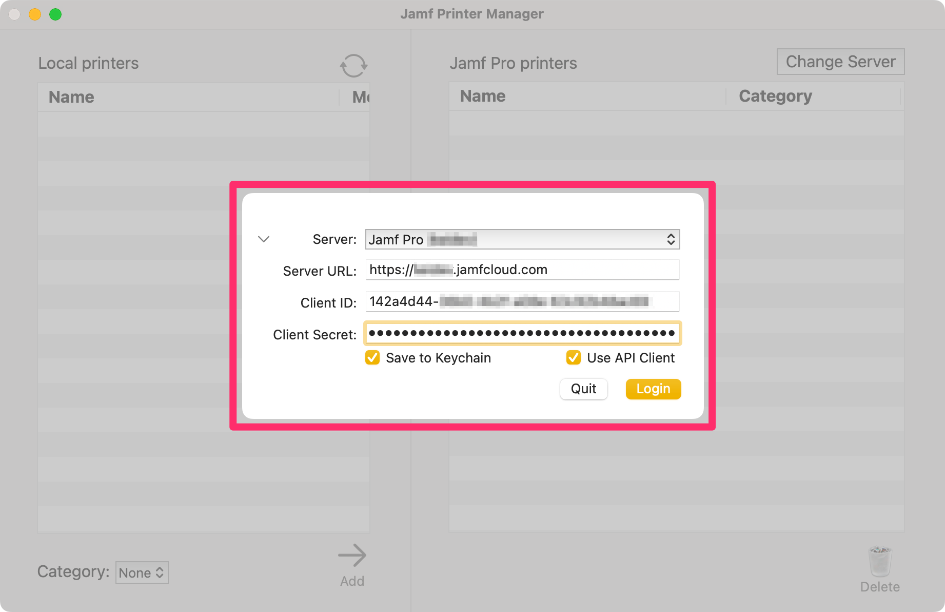Open the Category None dropdown
945x612 pixels.
[142, 572]
